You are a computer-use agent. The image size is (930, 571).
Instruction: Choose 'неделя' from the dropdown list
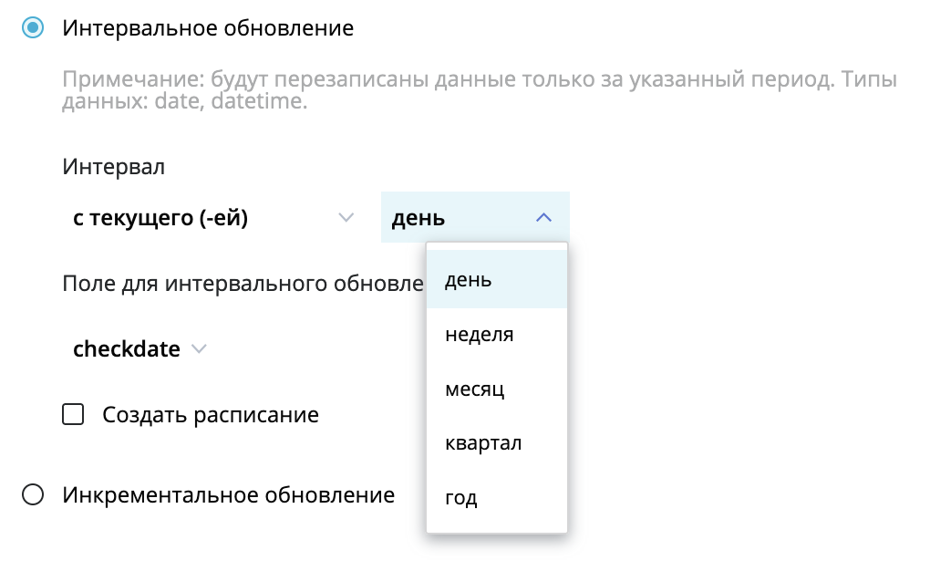[497, 334]
